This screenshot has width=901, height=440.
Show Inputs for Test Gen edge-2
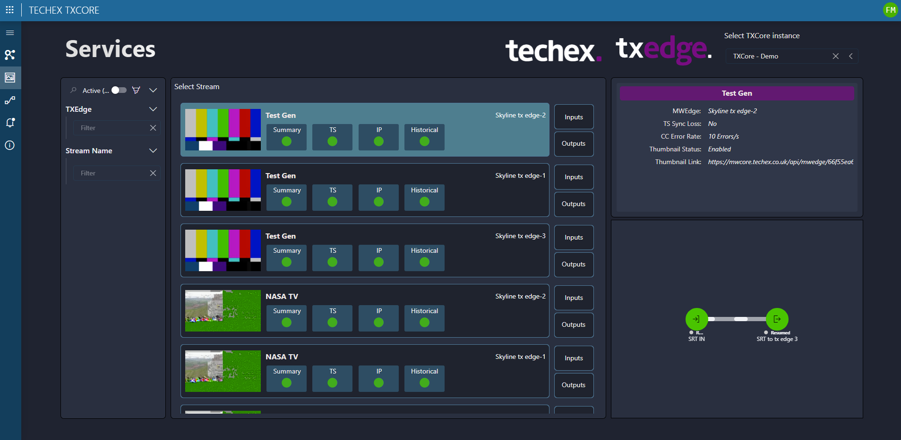(x=574, y=117)
